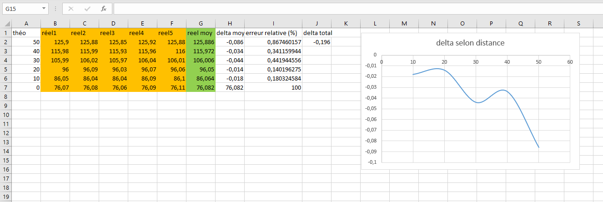
Task: Click the -0,05 vertical axis label
Action: point(371,109)
